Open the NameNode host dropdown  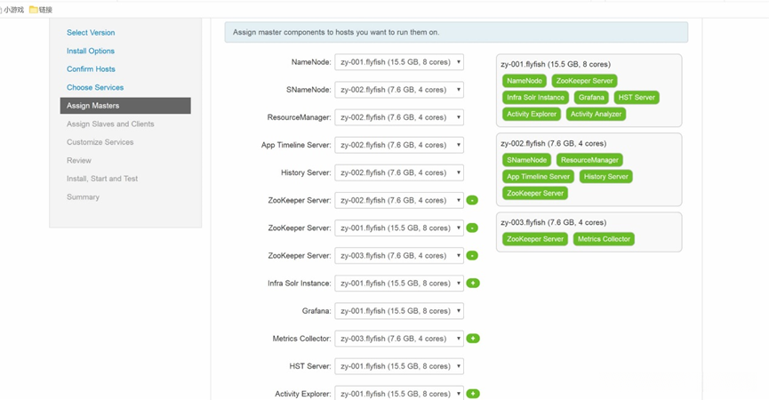(x=399, y=62)
